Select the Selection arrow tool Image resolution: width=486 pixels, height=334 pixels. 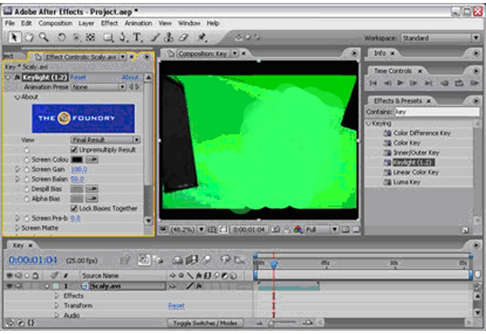click(x=13, y=38)
